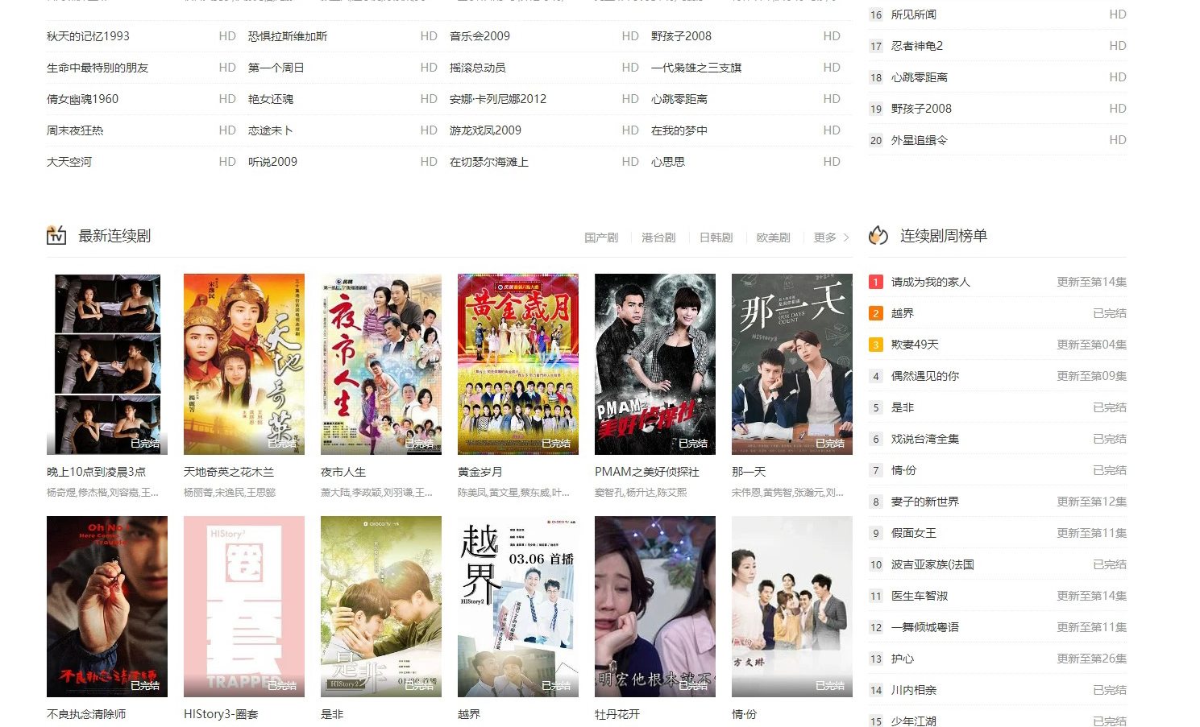Open the HIStory3-圈套 pink poster
Image resolution: width=1200 pixels, height=727 pixels.
pyautogui.click(x=243, y=606)
